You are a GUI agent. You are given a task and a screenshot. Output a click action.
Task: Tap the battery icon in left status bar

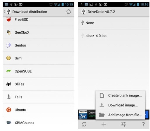[63, 4]
